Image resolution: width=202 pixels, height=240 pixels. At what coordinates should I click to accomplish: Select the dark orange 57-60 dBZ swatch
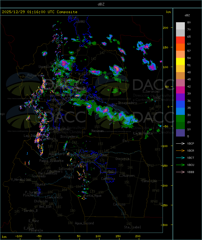point(180,47)
